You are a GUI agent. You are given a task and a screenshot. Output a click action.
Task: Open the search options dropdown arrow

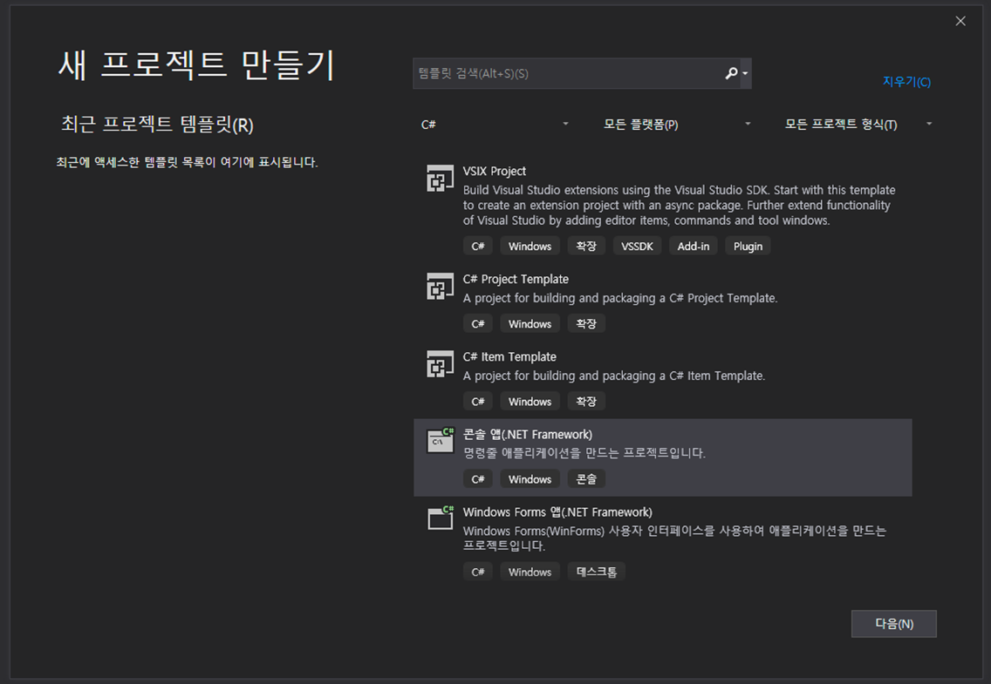[745, 73]
